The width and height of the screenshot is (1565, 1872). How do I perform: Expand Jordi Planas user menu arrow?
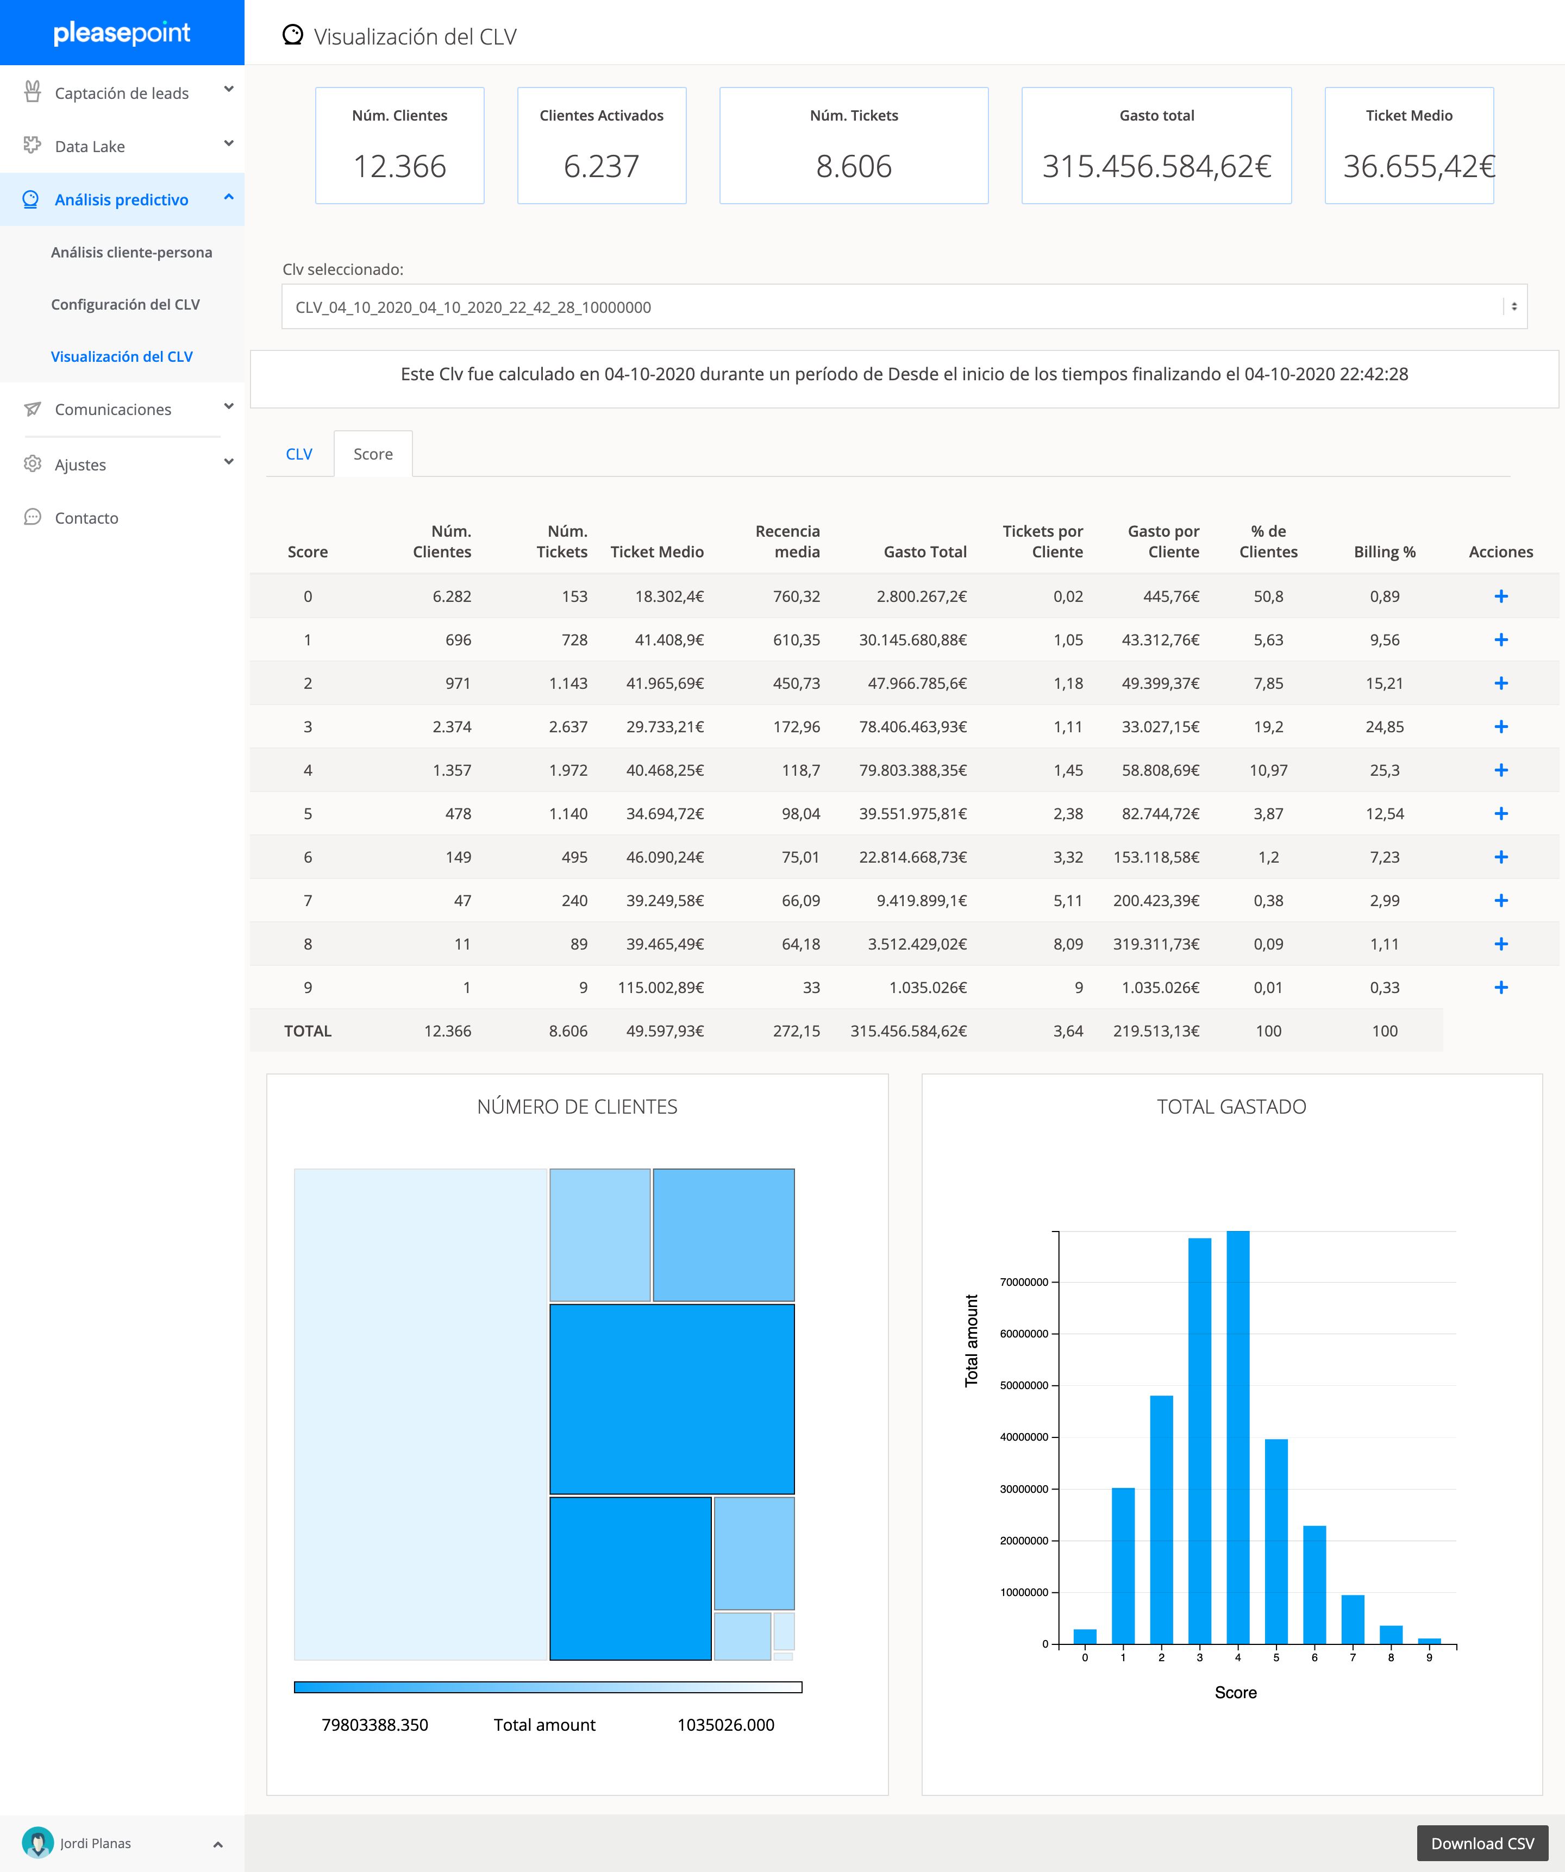coord(217,1843)
